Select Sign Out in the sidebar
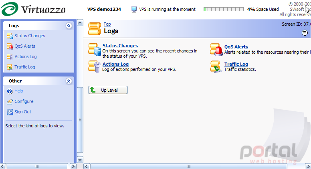The height and width of the screenshot is (169, 311). [x=23, y=112]
